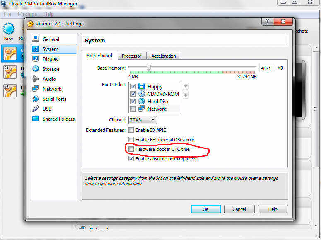Click the General category computer icon
321x240 pixels.
(36, 39)
